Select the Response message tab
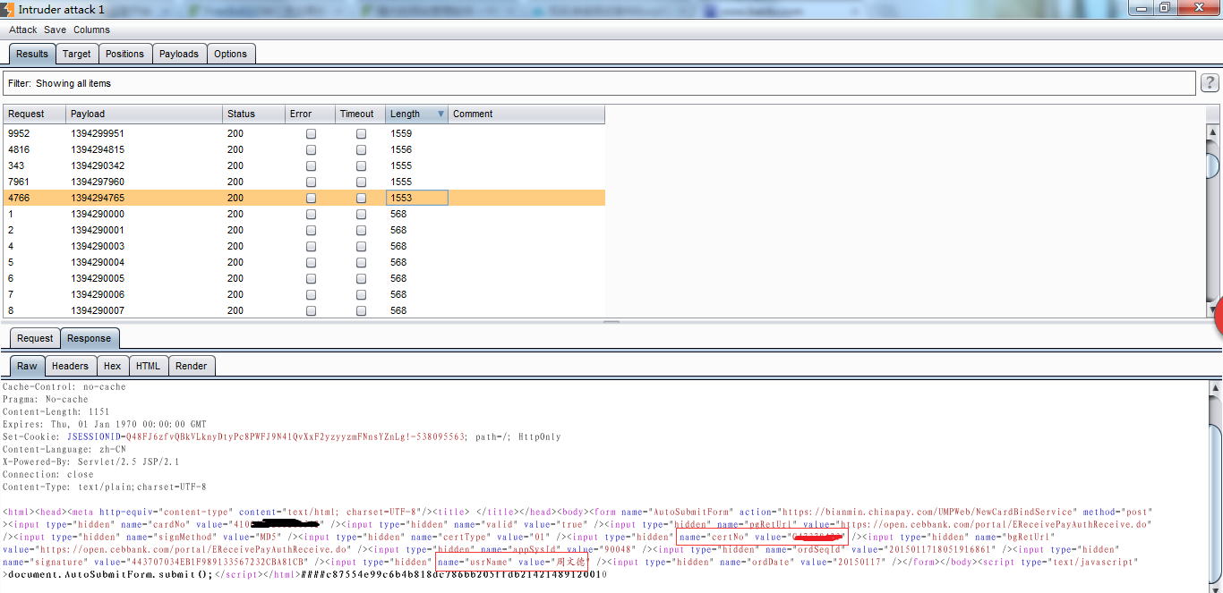Viewport: 1223px width, 593px height. click(90, 338)
